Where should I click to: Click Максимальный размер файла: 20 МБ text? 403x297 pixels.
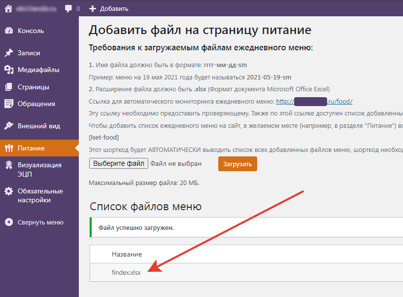(144, 183)
